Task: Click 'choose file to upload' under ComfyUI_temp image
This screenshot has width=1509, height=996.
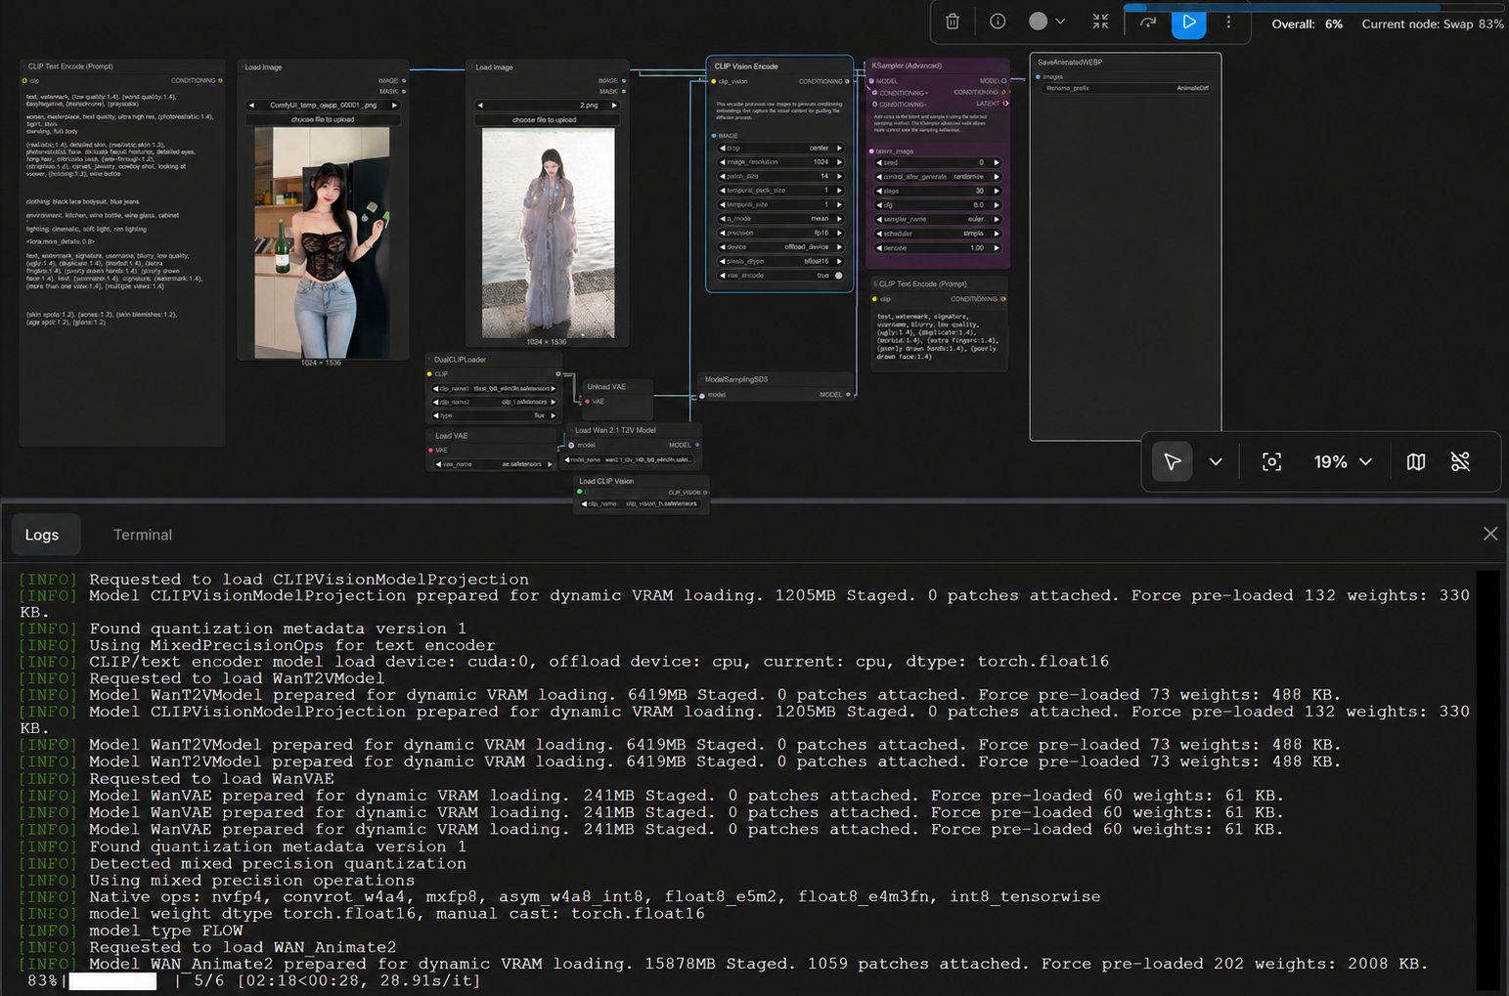Action: tap(323, 119)
